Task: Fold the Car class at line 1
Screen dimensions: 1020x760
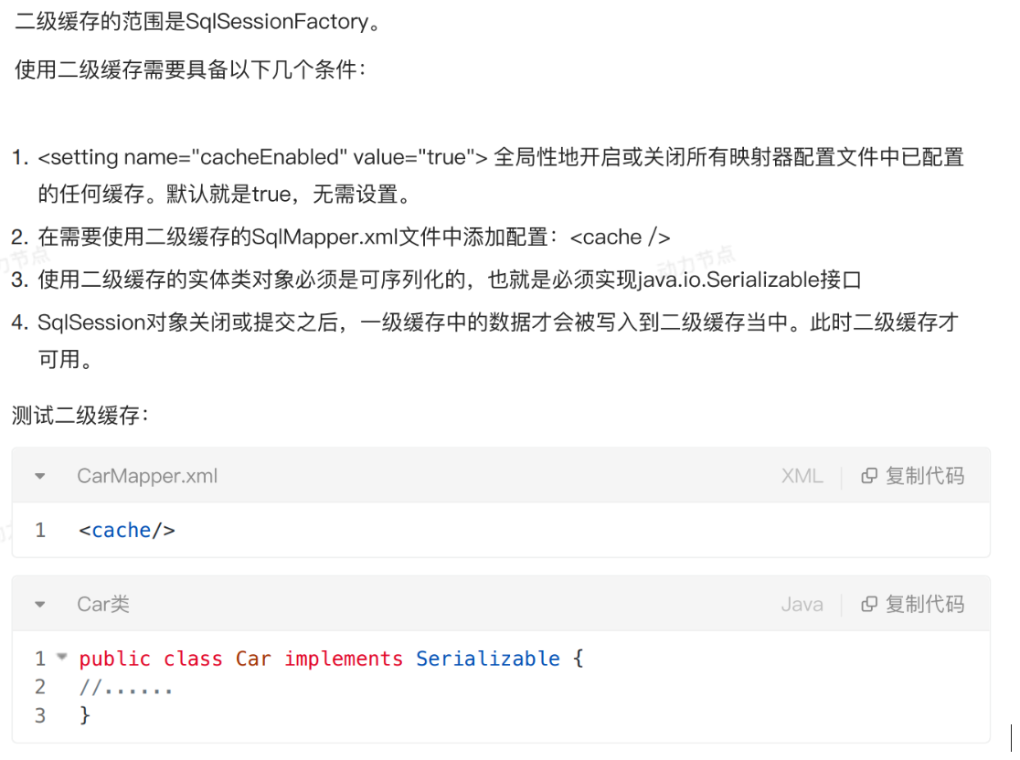Action: pos(62,657)
